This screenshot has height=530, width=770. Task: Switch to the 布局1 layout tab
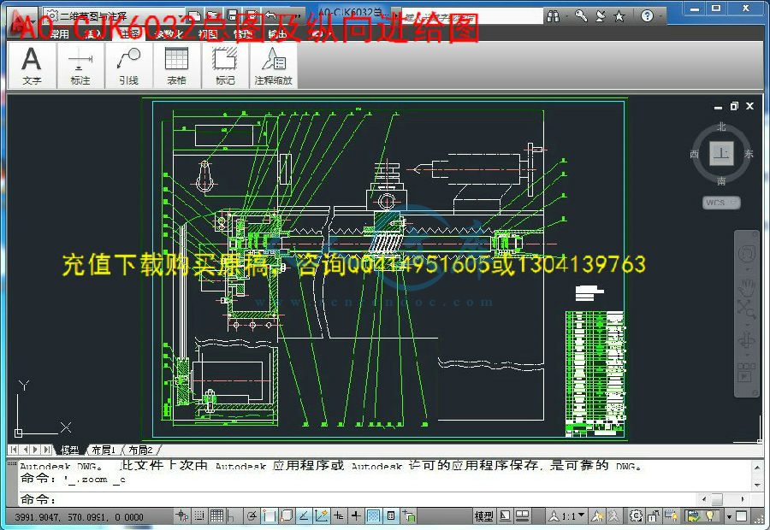(x=104, y=450)
